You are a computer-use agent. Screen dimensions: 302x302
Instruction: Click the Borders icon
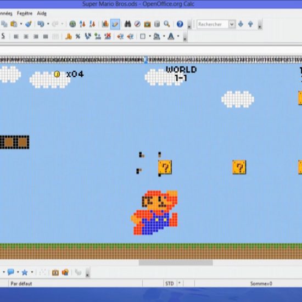143,36
